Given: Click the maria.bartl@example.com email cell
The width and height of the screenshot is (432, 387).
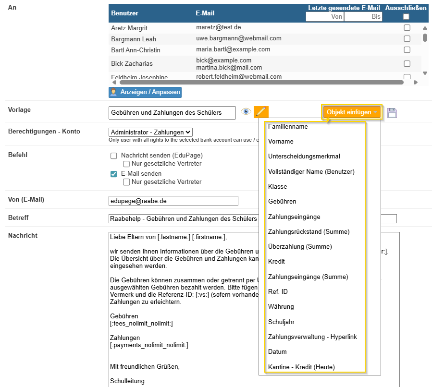Looking at the screenshot, I should 233,49.
